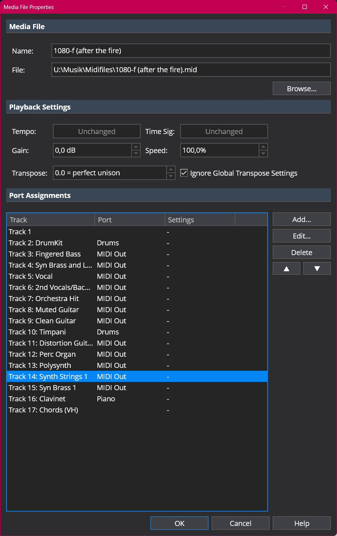Decrease Gain value with down spinner arrow

click(136, 154)
